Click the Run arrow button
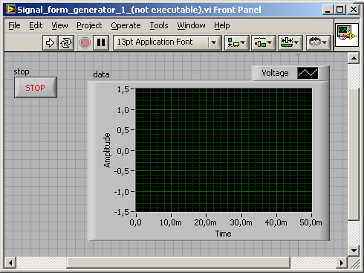Image resolution: width=364 pixels, height=273 pixels. pos(51,42)
